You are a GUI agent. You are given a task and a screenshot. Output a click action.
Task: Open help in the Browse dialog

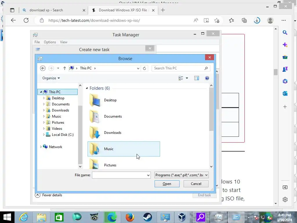pyautogui.click(x=207, y=78)
